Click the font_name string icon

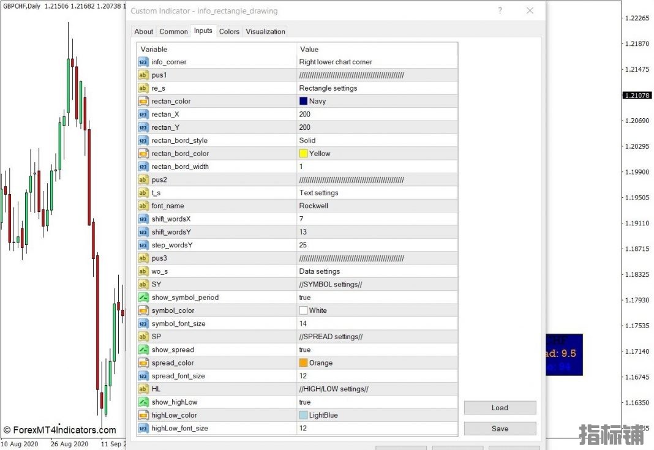click(x=143, y=206)
